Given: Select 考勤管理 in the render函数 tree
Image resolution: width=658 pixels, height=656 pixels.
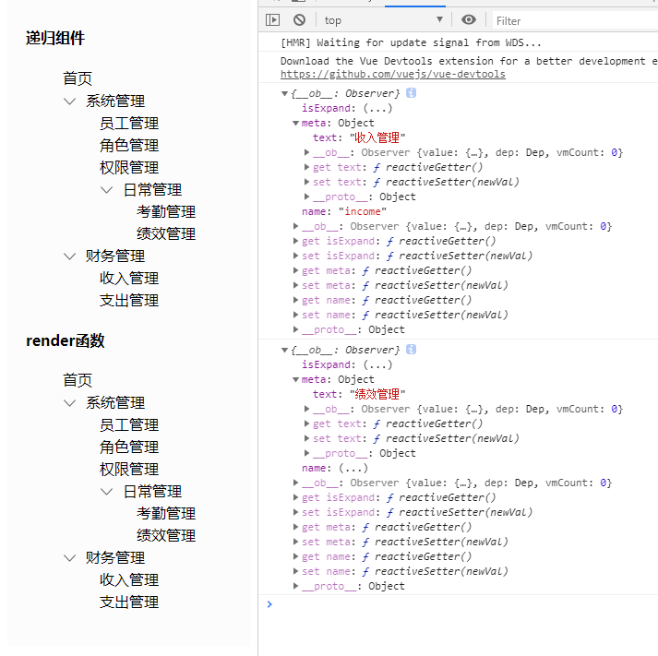Looking at the screenshot, I should coord(166,513).
